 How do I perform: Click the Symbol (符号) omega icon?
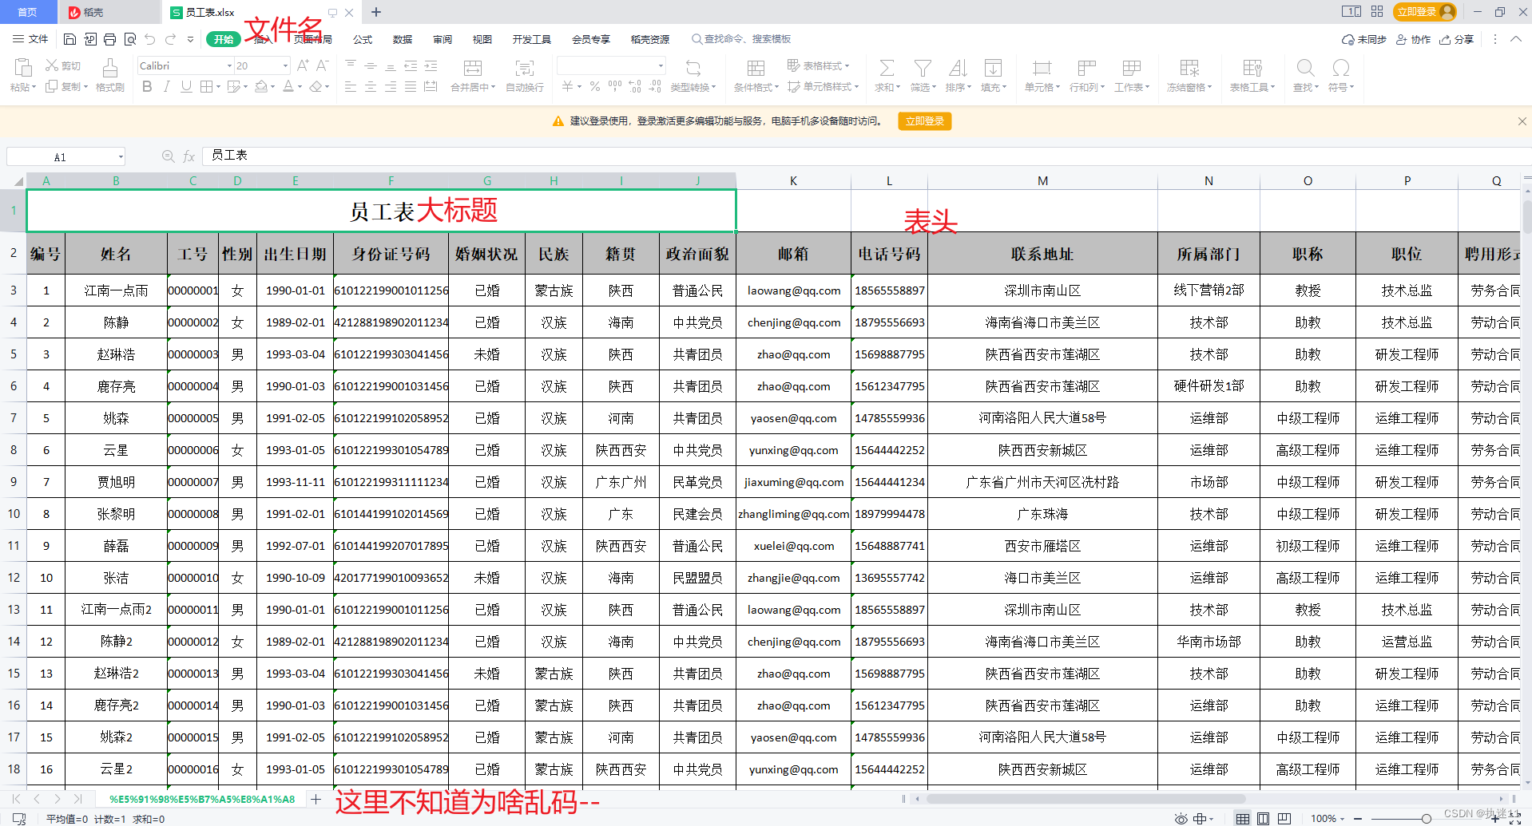1340,68
